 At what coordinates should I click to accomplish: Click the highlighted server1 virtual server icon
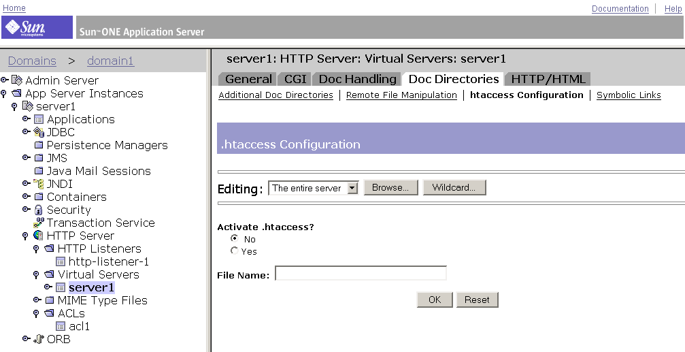(61, 287)
